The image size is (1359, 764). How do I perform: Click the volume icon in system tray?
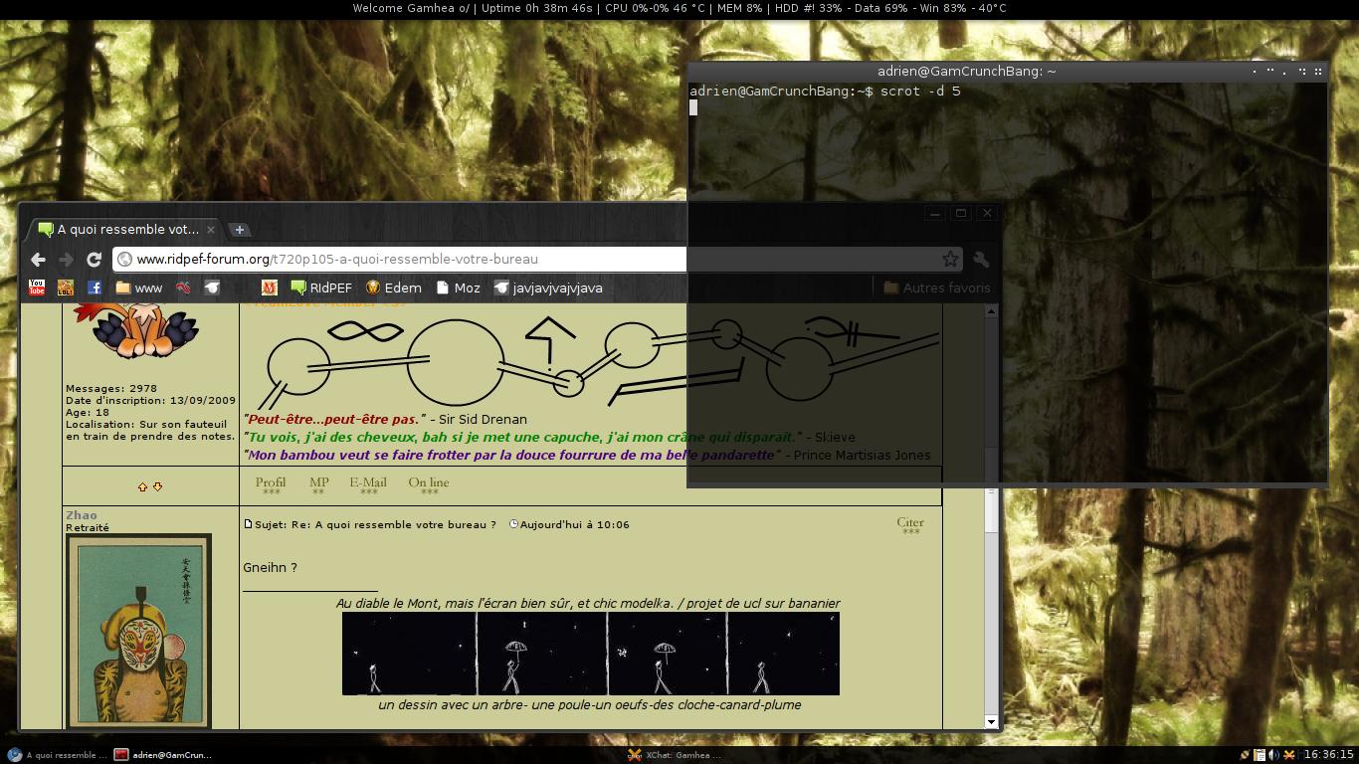click(1273, 755)
